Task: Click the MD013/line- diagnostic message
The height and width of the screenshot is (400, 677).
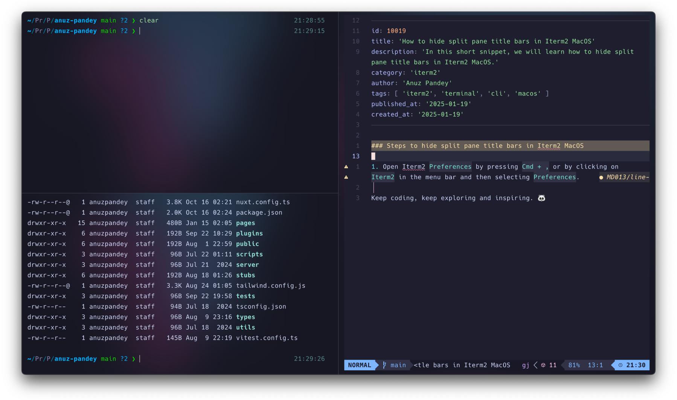Action: 627,177
